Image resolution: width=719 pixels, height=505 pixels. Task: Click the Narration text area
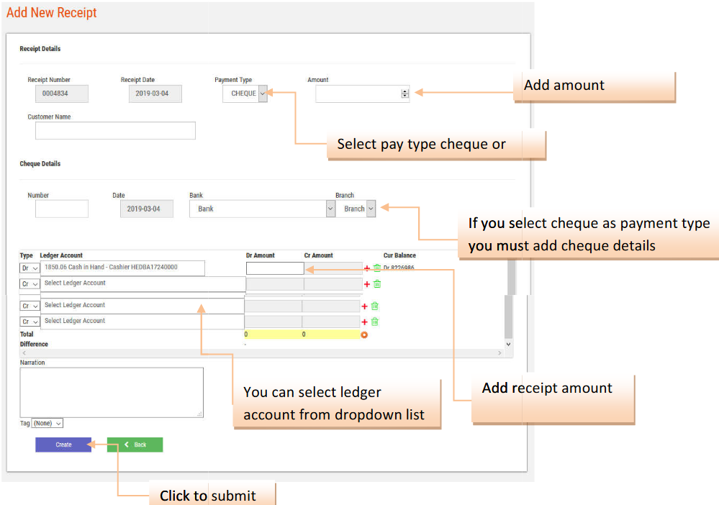112,392
